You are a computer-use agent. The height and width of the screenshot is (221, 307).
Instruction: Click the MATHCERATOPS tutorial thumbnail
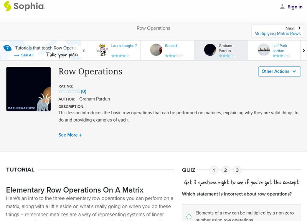coord(29,89)
